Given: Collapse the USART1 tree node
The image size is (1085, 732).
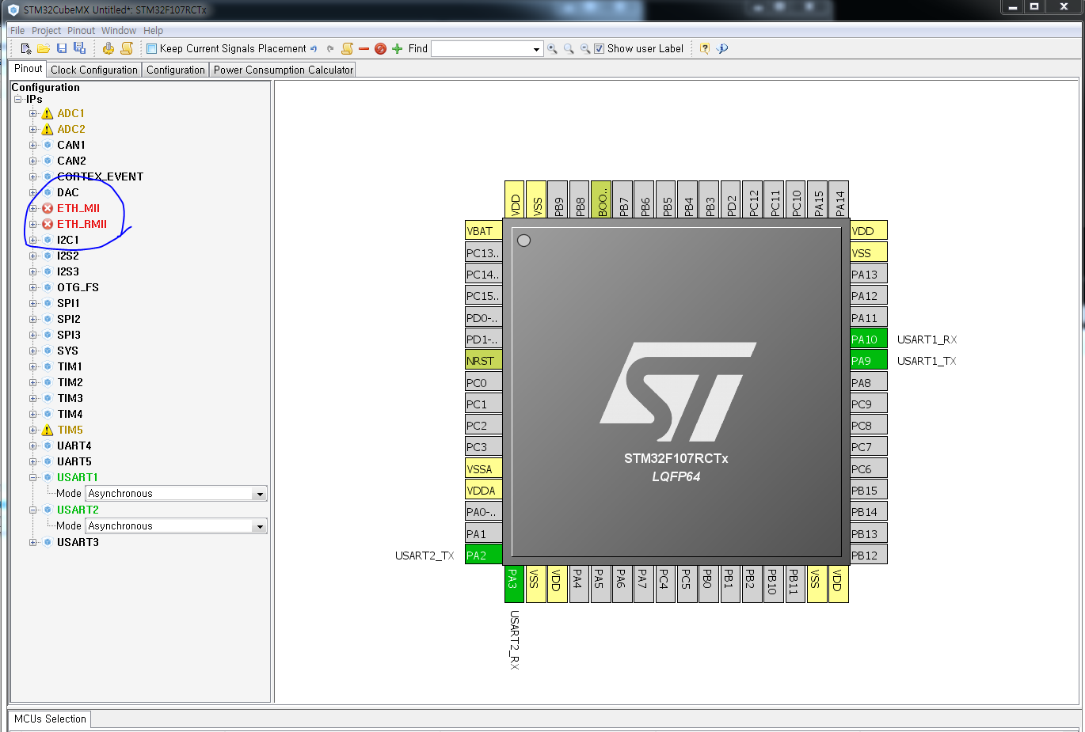Looking at the screenshot, I should click(33, 477).
